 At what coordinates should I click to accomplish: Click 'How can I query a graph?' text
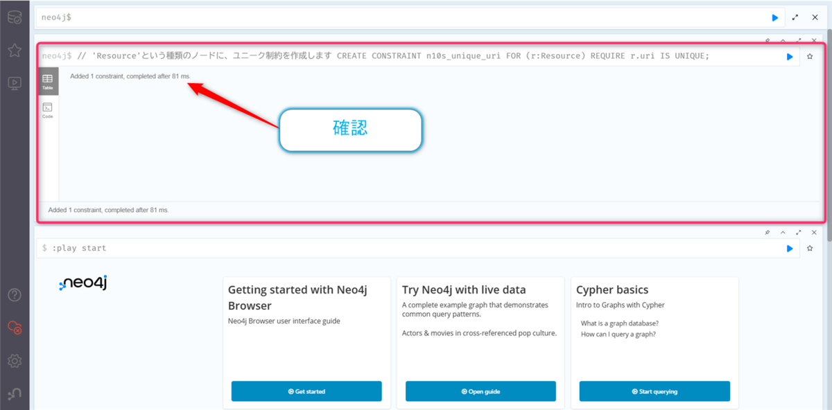click(x=618, y=334)
